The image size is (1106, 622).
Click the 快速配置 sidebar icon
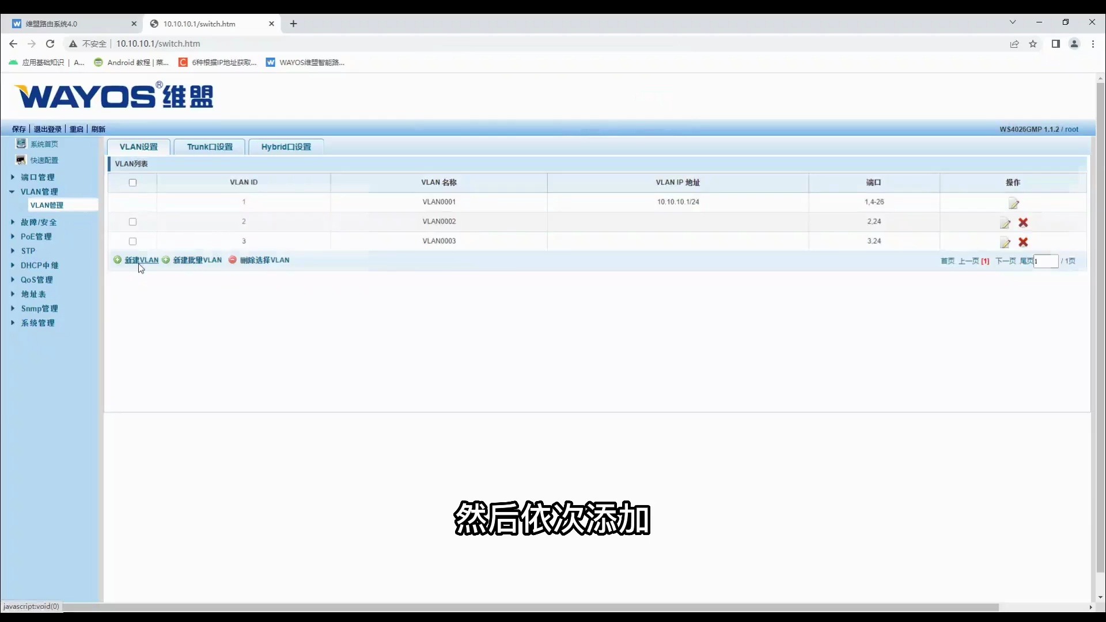point(21,160)
